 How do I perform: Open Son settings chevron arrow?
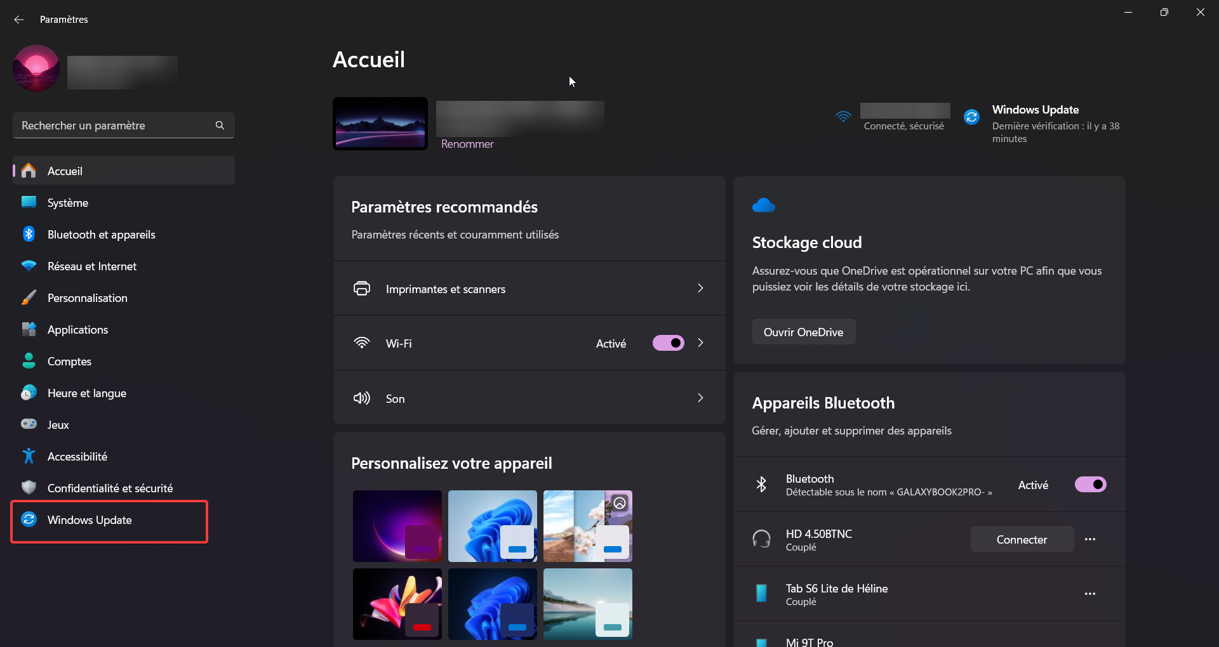(700, 398)
